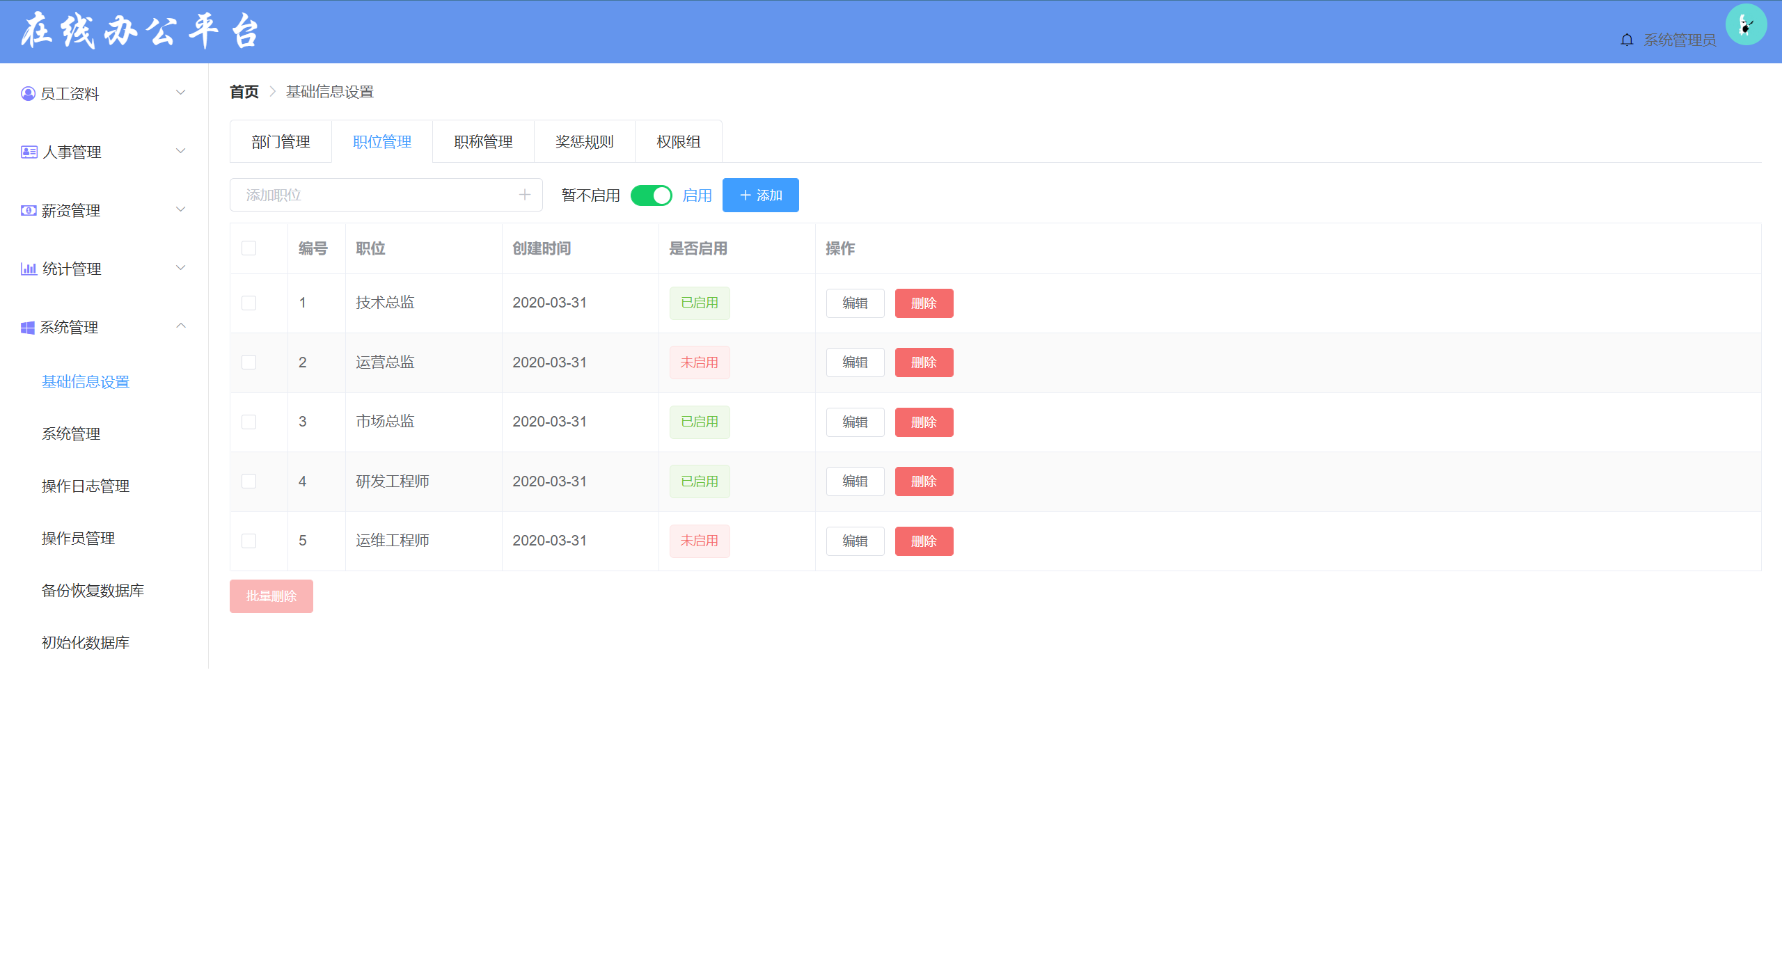Click the 员工资料 person icon
The image size is (1782, 956).
point(28,93)
